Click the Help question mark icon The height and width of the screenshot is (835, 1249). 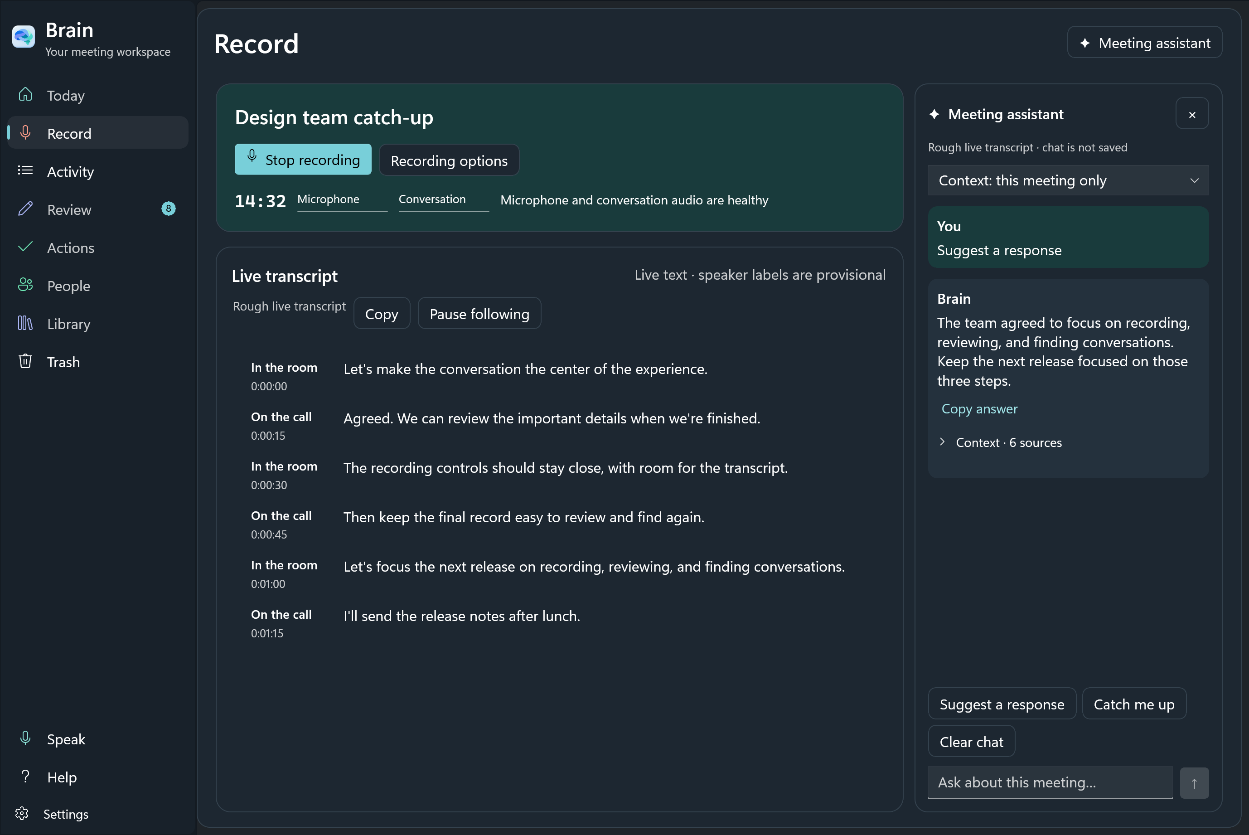[25, 777]
